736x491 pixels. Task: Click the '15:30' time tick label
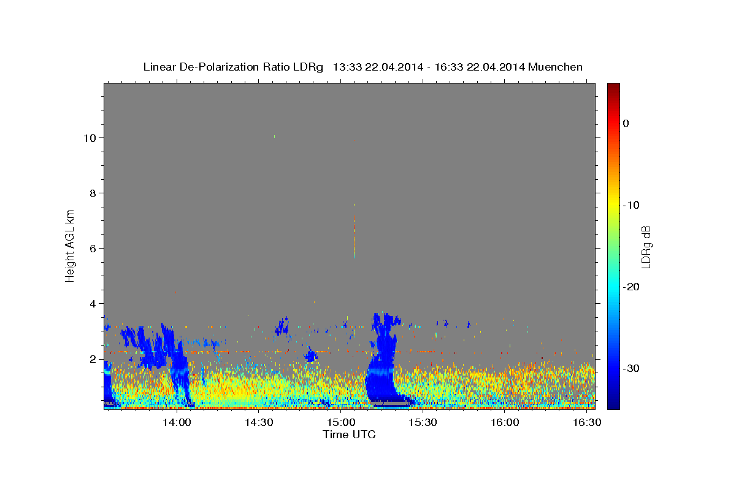click(423, 422)
